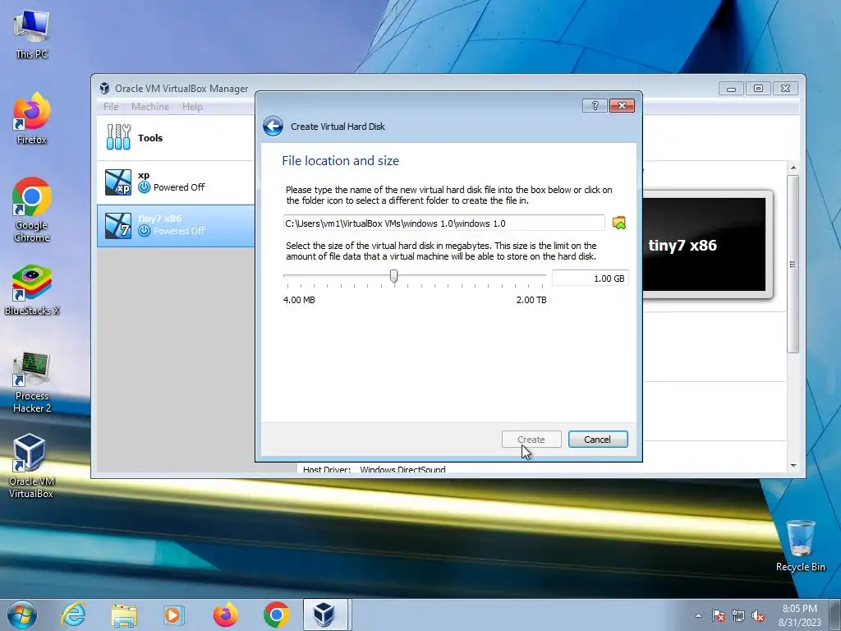Click the back arrow in Create Virtual Hard Disk
Image resolution: width=841 pixels, height=631 pixels.
point(273,127)
